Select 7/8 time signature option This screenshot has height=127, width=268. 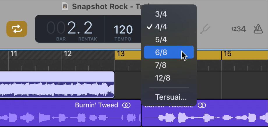(x=161, y=65)
